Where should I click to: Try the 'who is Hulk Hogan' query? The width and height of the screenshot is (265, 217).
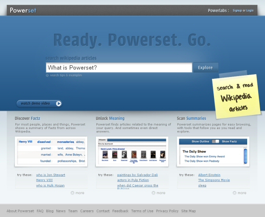(50, 185)
